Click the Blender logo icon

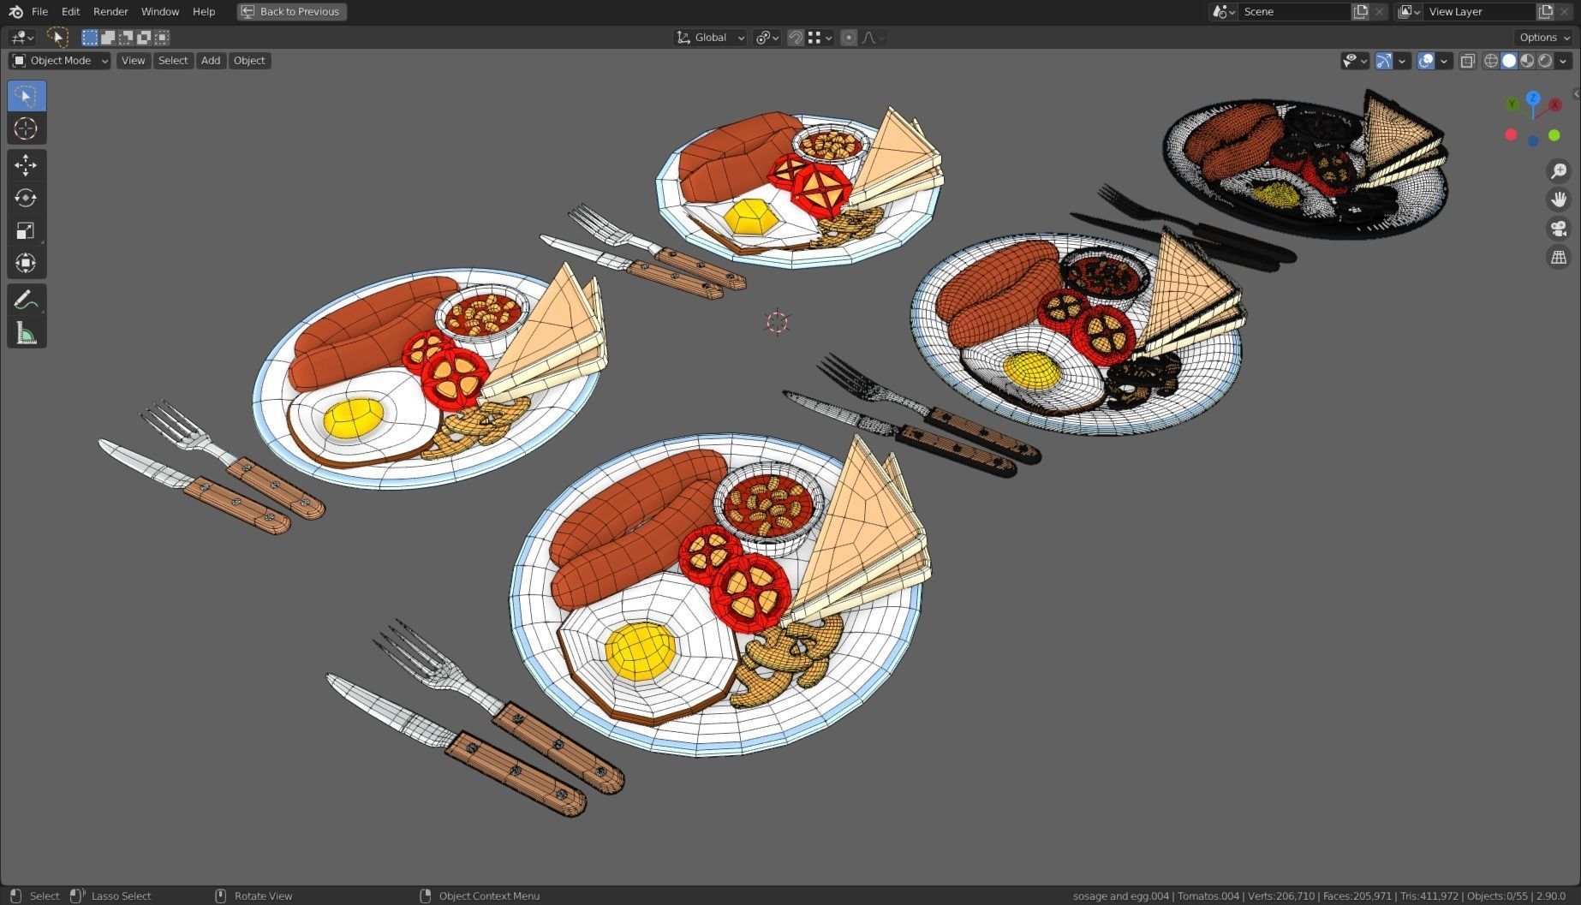[x=15, y=12]
